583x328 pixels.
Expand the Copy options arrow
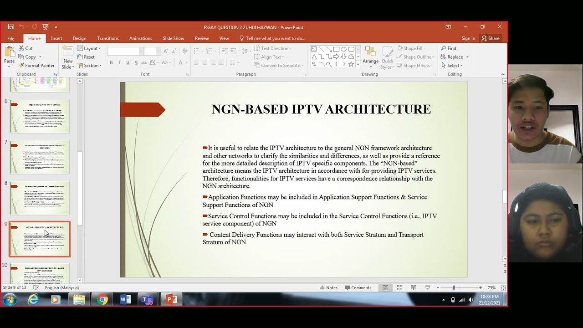(40, 57)
